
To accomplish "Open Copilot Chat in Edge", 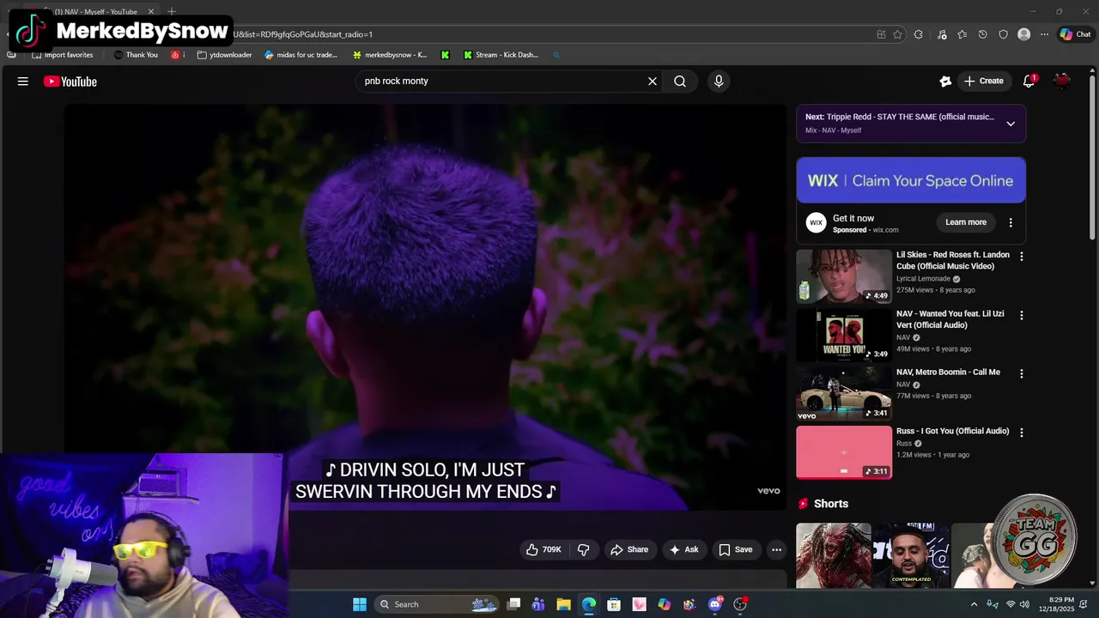I will (1075, 34).
